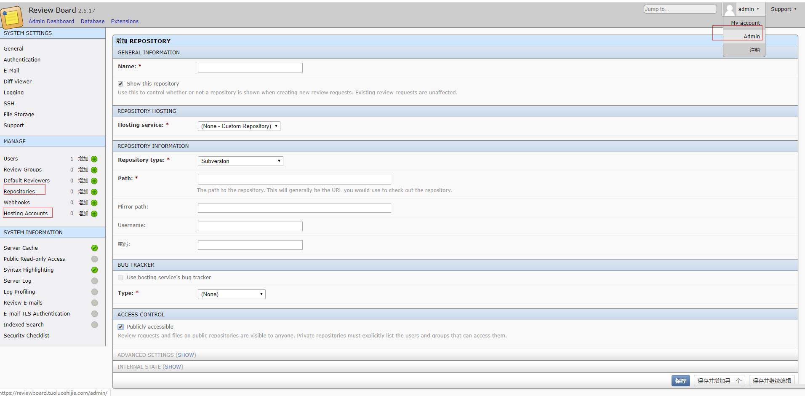
Task: Open the Diff Viewer settings link
Action: 18,82
